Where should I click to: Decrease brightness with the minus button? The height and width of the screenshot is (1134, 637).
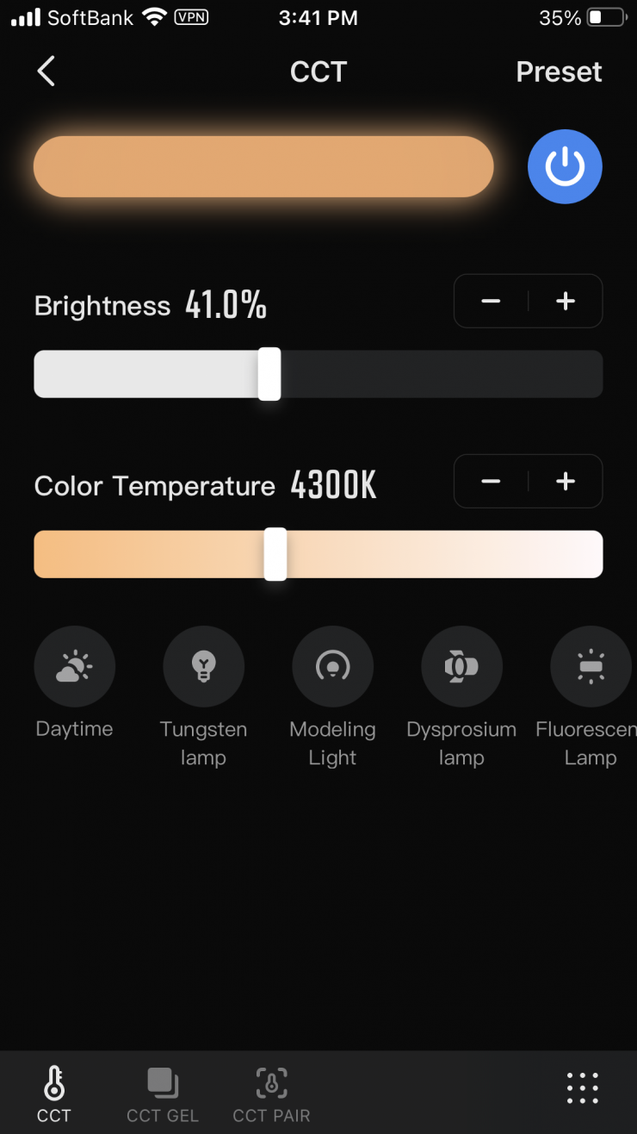(x=491, y=301)
